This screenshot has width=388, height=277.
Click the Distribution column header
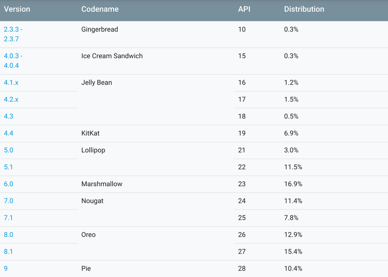[x=304, y=9]
